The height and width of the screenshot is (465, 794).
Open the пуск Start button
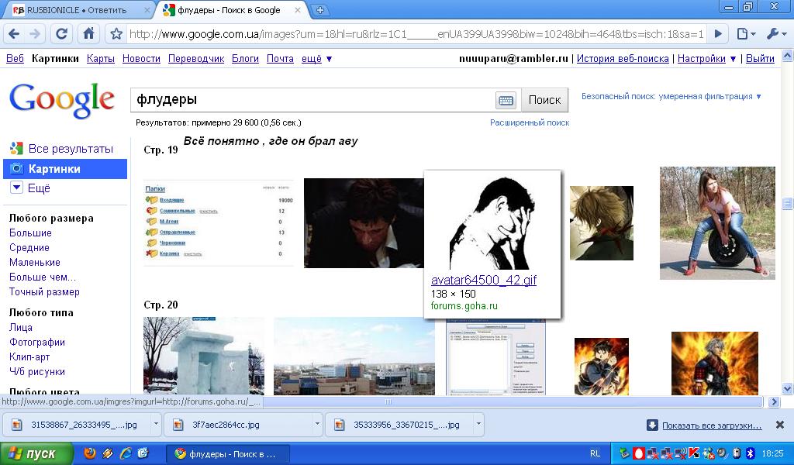(x=36, y=454)
